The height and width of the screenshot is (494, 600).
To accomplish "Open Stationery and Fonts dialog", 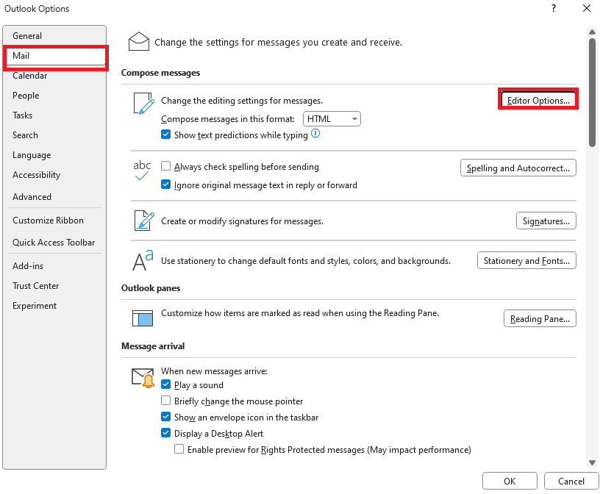I will pos(526,260).
